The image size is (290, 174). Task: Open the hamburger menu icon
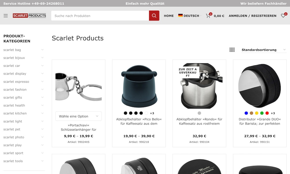coord(6,16)
